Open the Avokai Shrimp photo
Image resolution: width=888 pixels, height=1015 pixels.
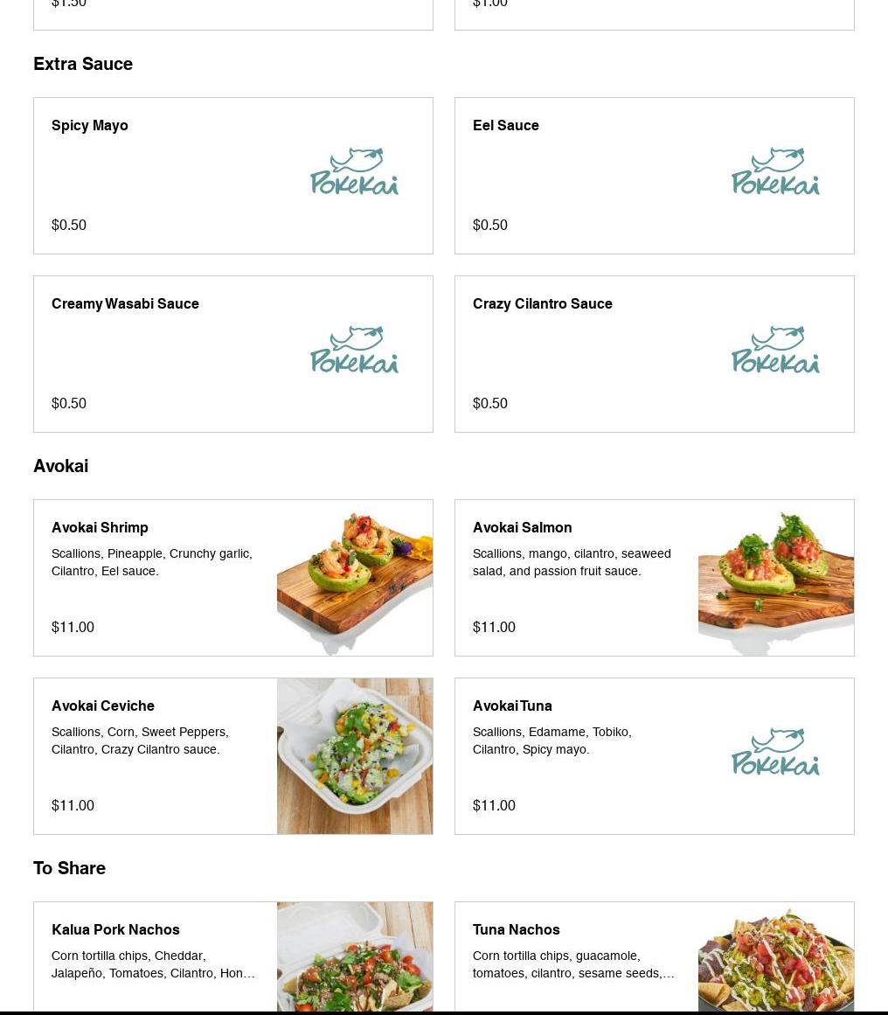pyautogui.click(x=355, y=578)
